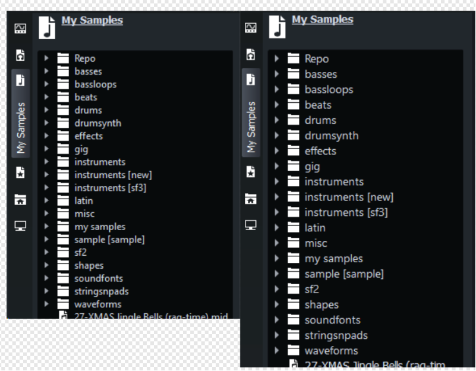Click the My Presets star icon

(x=21, y=174)
